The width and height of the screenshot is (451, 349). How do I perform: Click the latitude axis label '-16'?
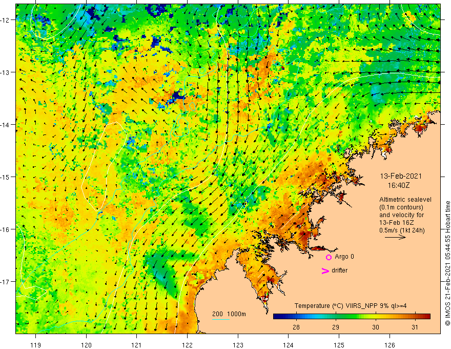[x=5, y=229]
